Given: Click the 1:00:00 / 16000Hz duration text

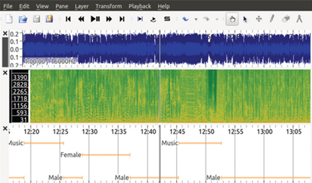Looking at the screenshot, I should (x=50, y=61).
